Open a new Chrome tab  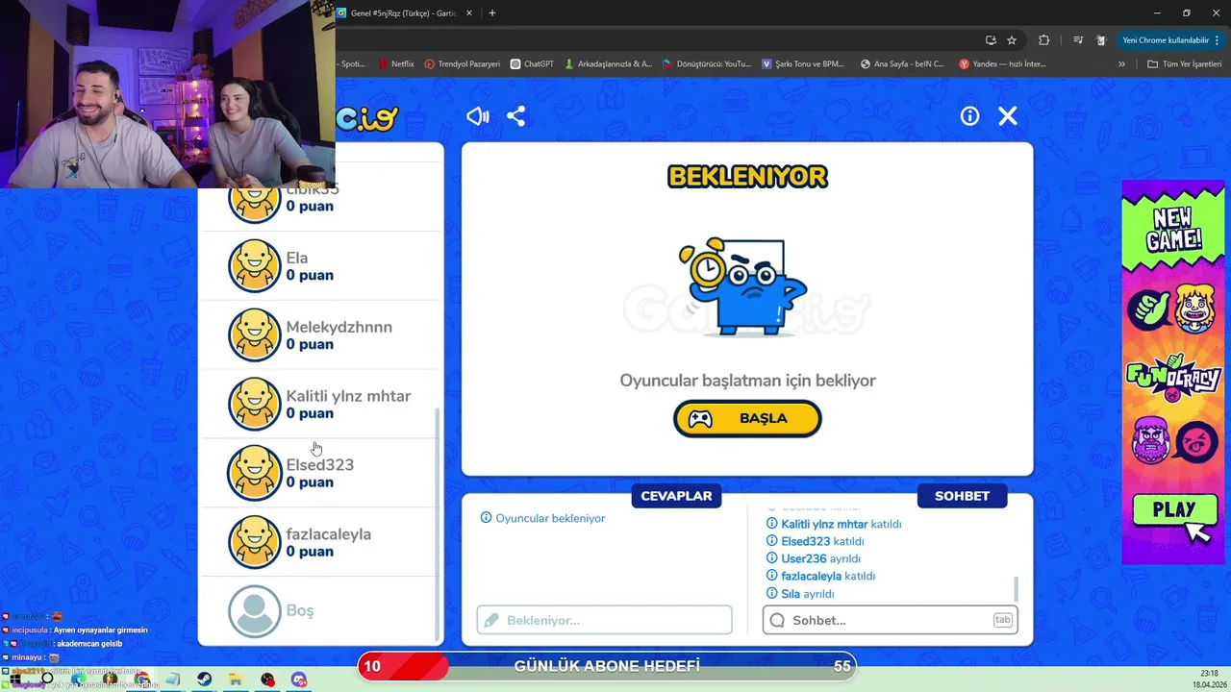(x=492, y=13)
